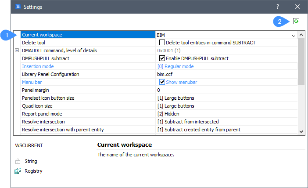
Task: Click the blue callout marker number 1
Action: pos(6,35)
